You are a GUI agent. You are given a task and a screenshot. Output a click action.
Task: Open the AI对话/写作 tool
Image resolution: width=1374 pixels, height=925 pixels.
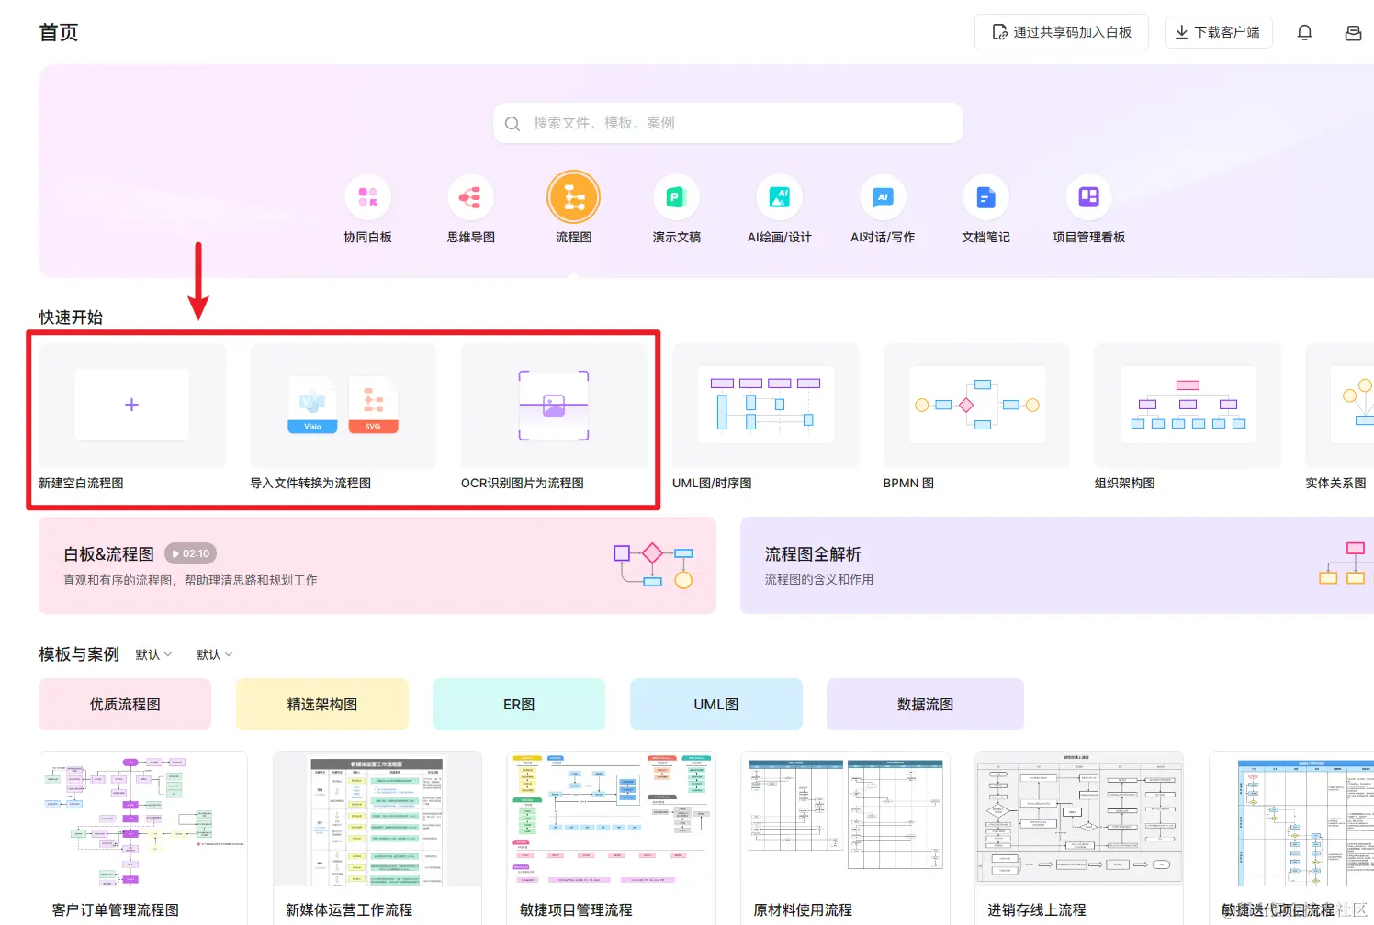click(883, 196)
